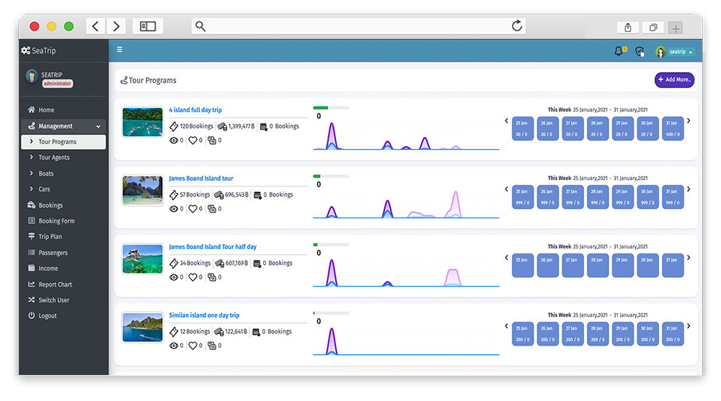The image size is (721, 401).
Task: Open Similan island one day trip link
Action: point(204,315)
